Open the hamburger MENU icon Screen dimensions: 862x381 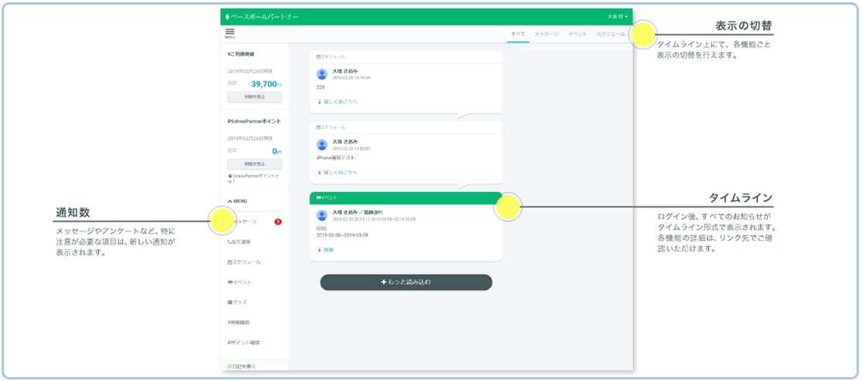pyautogui.click(x=229, y=33)
